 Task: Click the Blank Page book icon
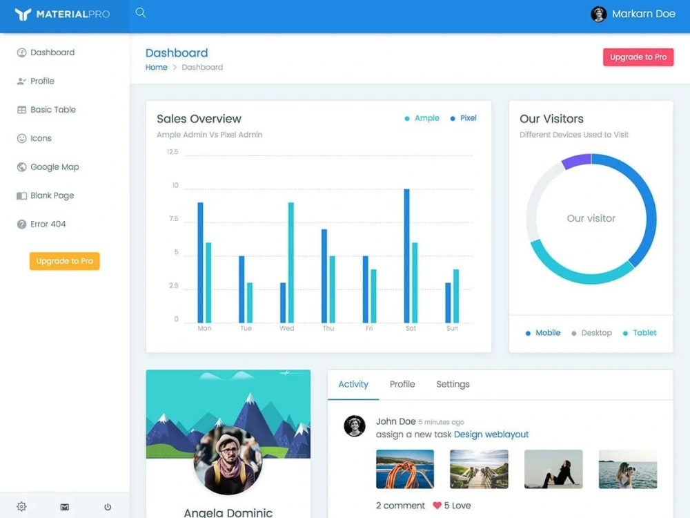pos(21,195)
